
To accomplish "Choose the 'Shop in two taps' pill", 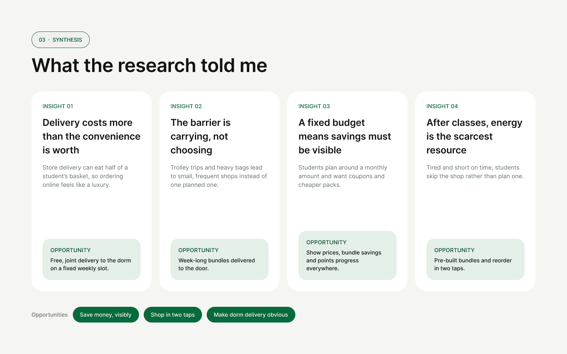I will (x=173, y=315).
